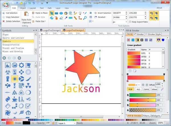Select the spray can tool
Image resolution: width=171 pixels, height=126 pixels.
pyautogui.click(x=56, y=18)
